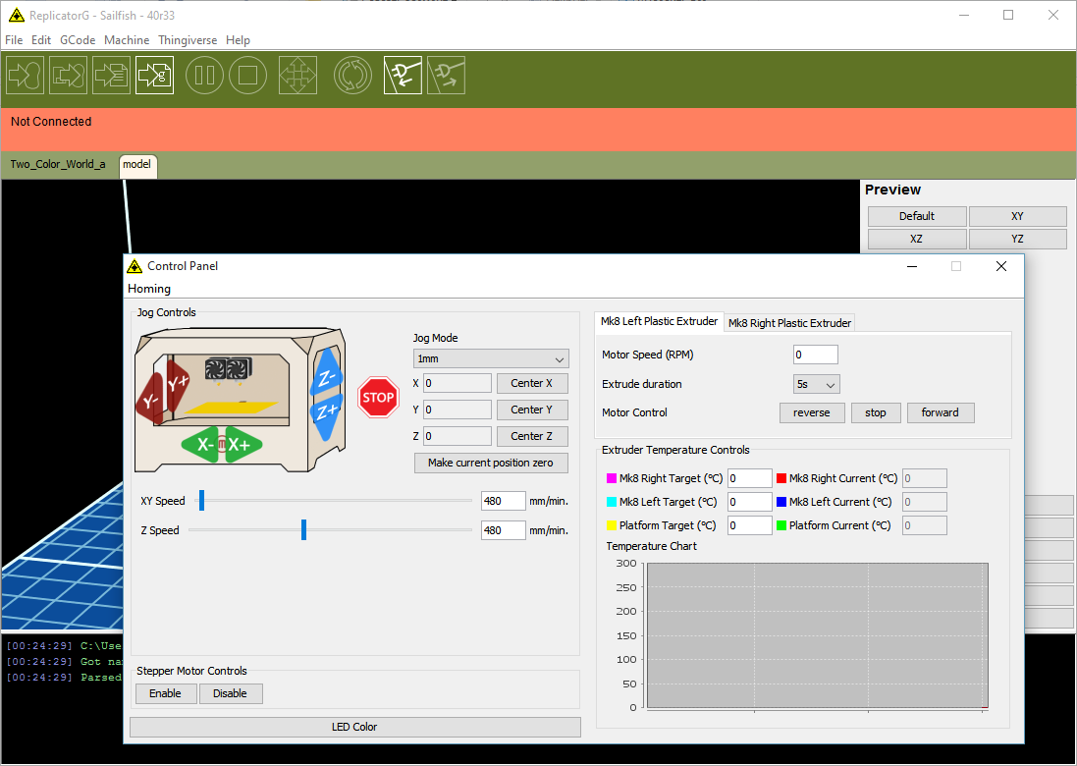
Task: Click the ReplicatorG logo in main title bar
Action: pyautogui.click(x=17, y=15)
